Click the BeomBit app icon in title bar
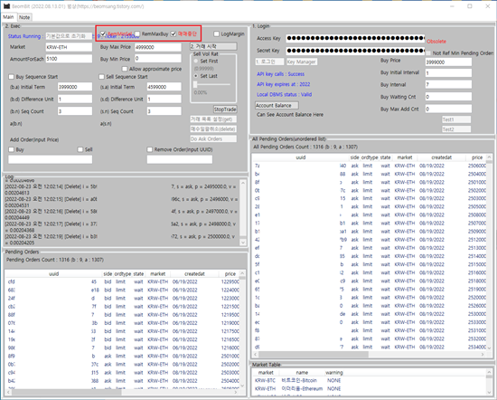 tap(6, 6)
